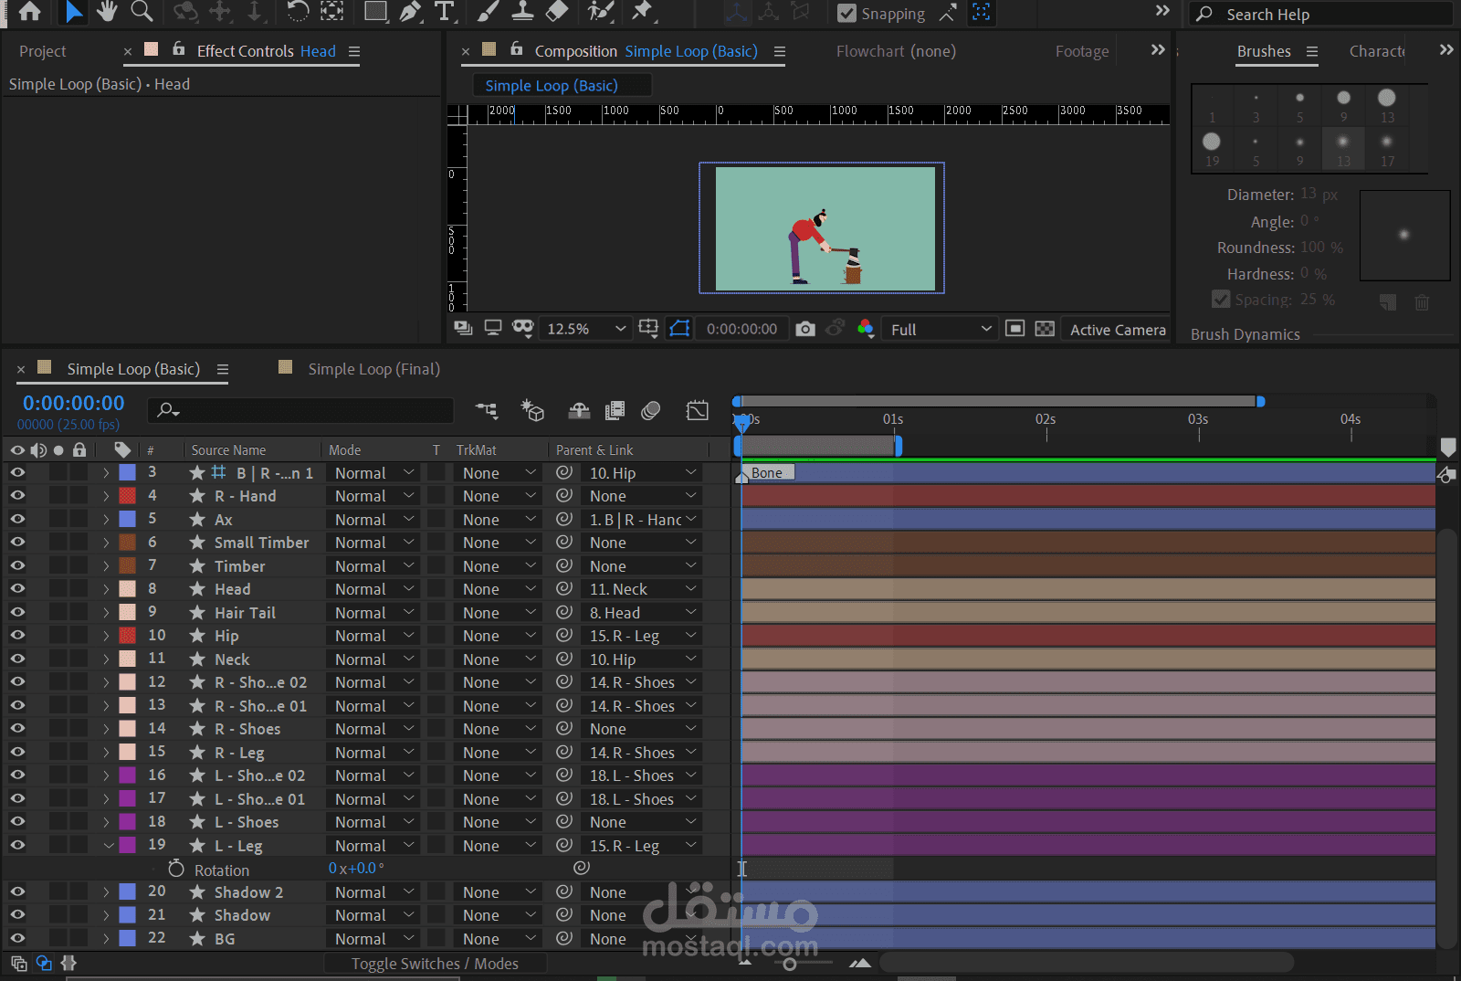Click the timeline layer search field
The image size is (1461, 981).
click(301, 411)
